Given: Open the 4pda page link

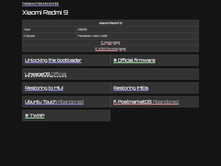Looking at the screenshot, I should pyautogui.click(x=110, y=42).
